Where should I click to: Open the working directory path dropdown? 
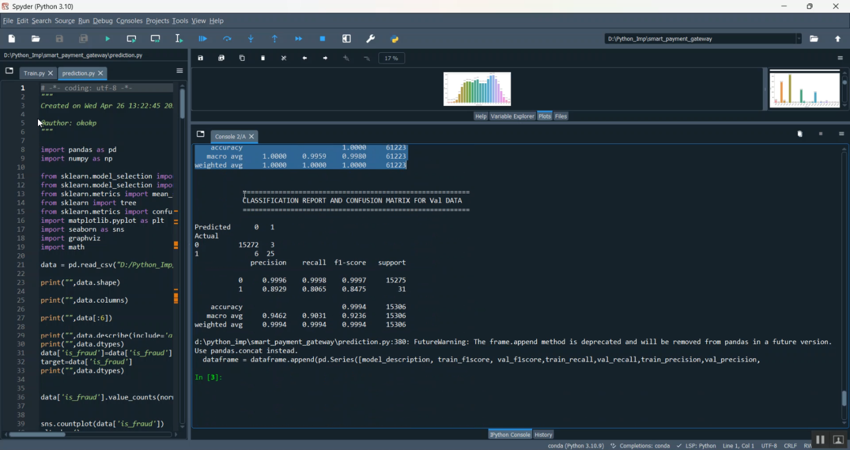pyautogui.click(x=798, y=39)
